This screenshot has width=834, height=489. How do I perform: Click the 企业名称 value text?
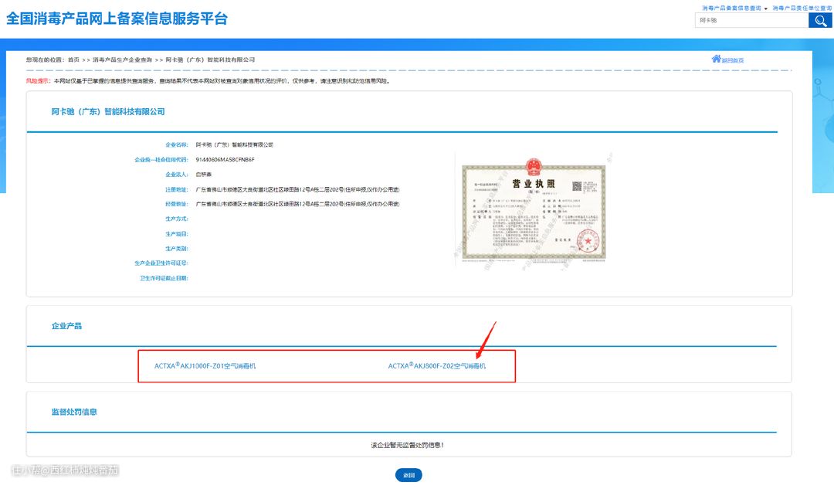[235, 144]
